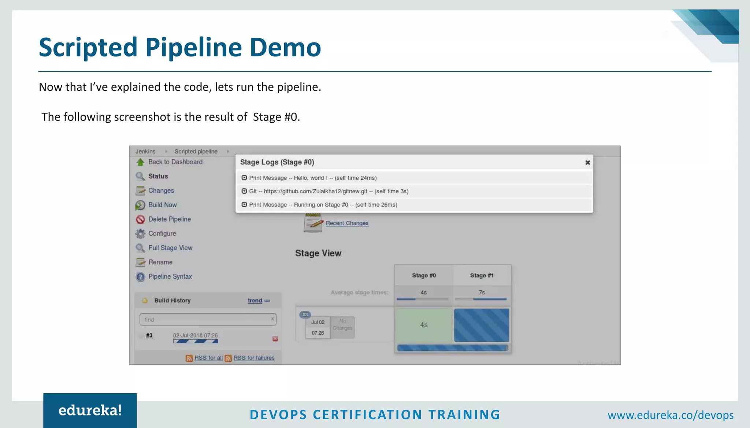Image resolution: width=750 pixels, height=428 pixels.
Task: Click the Build History sun weather icon
Action: coord(145,301)
